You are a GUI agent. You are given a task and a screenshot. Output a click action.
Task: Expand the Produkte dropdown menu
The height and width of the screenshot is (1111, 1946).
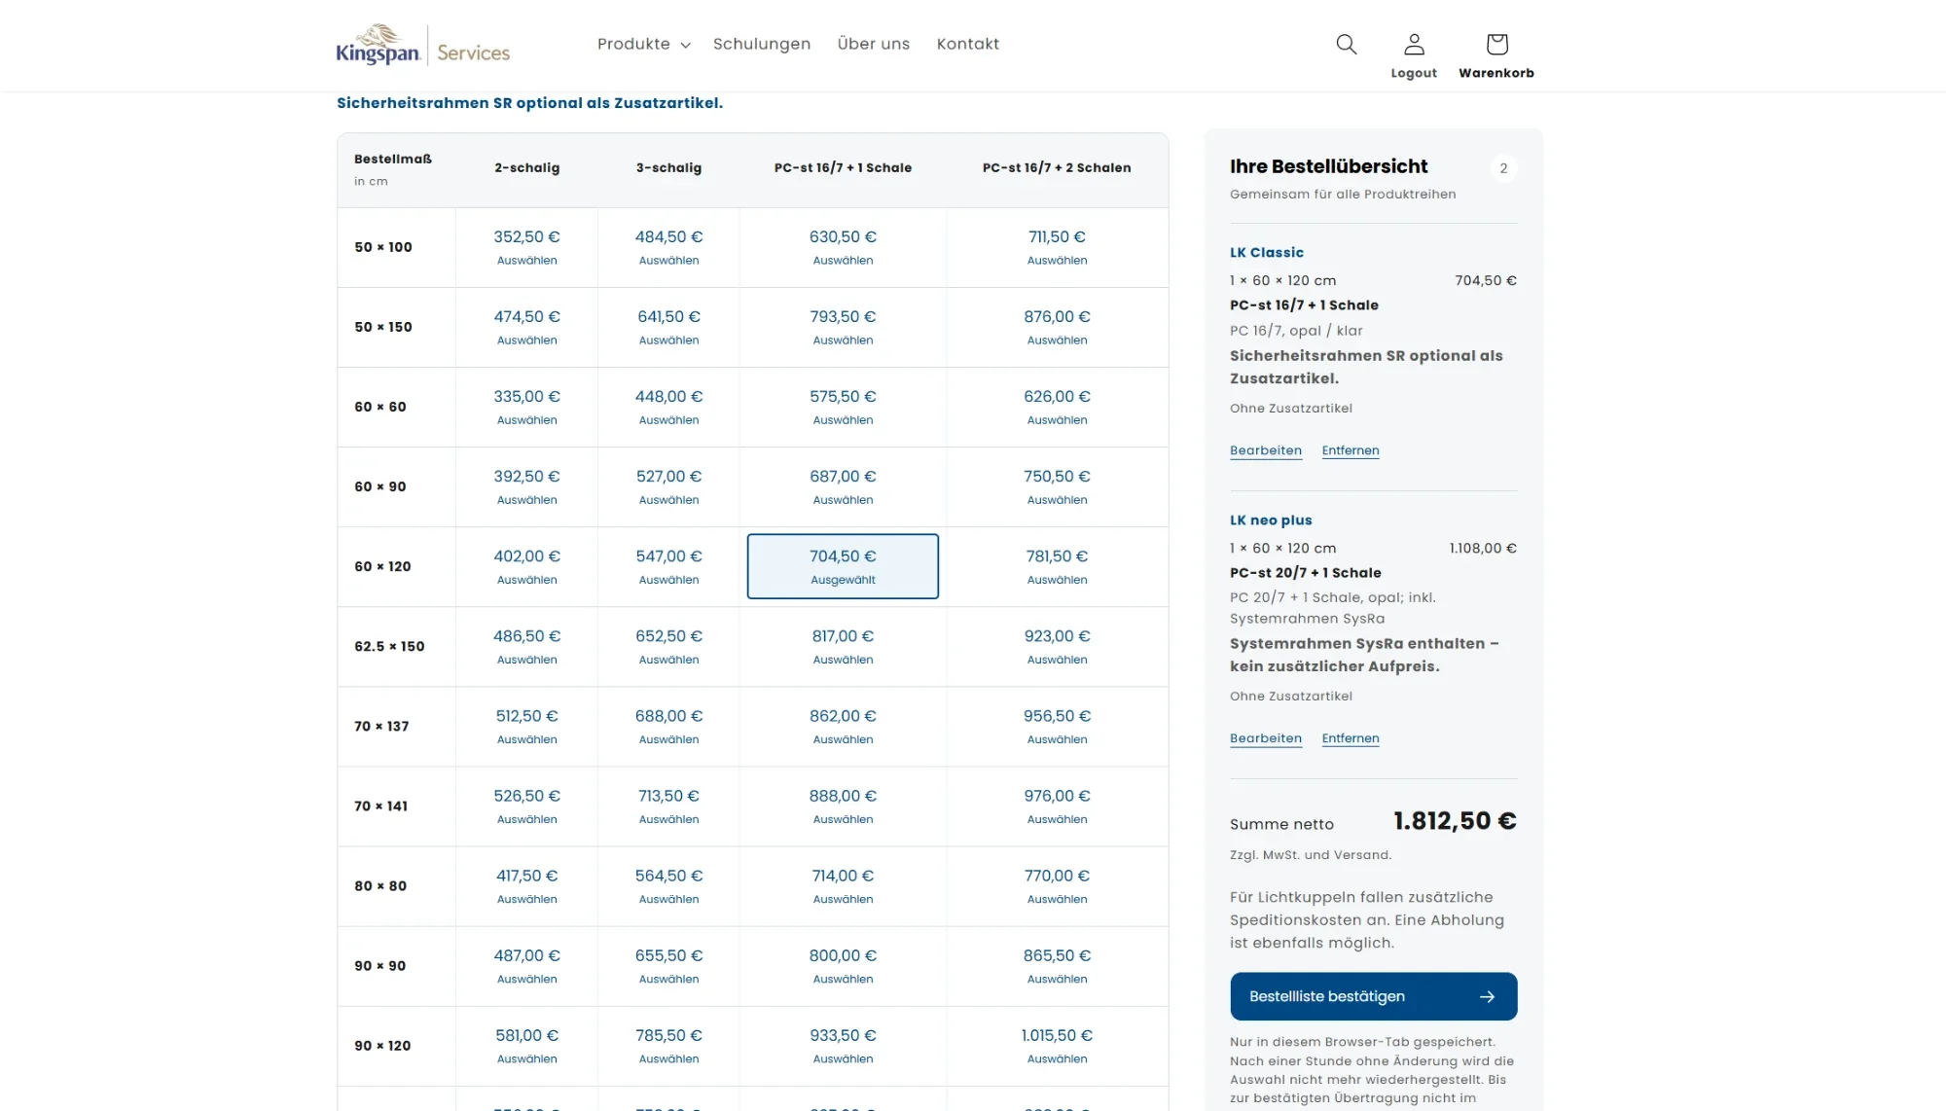pos(644,44)
